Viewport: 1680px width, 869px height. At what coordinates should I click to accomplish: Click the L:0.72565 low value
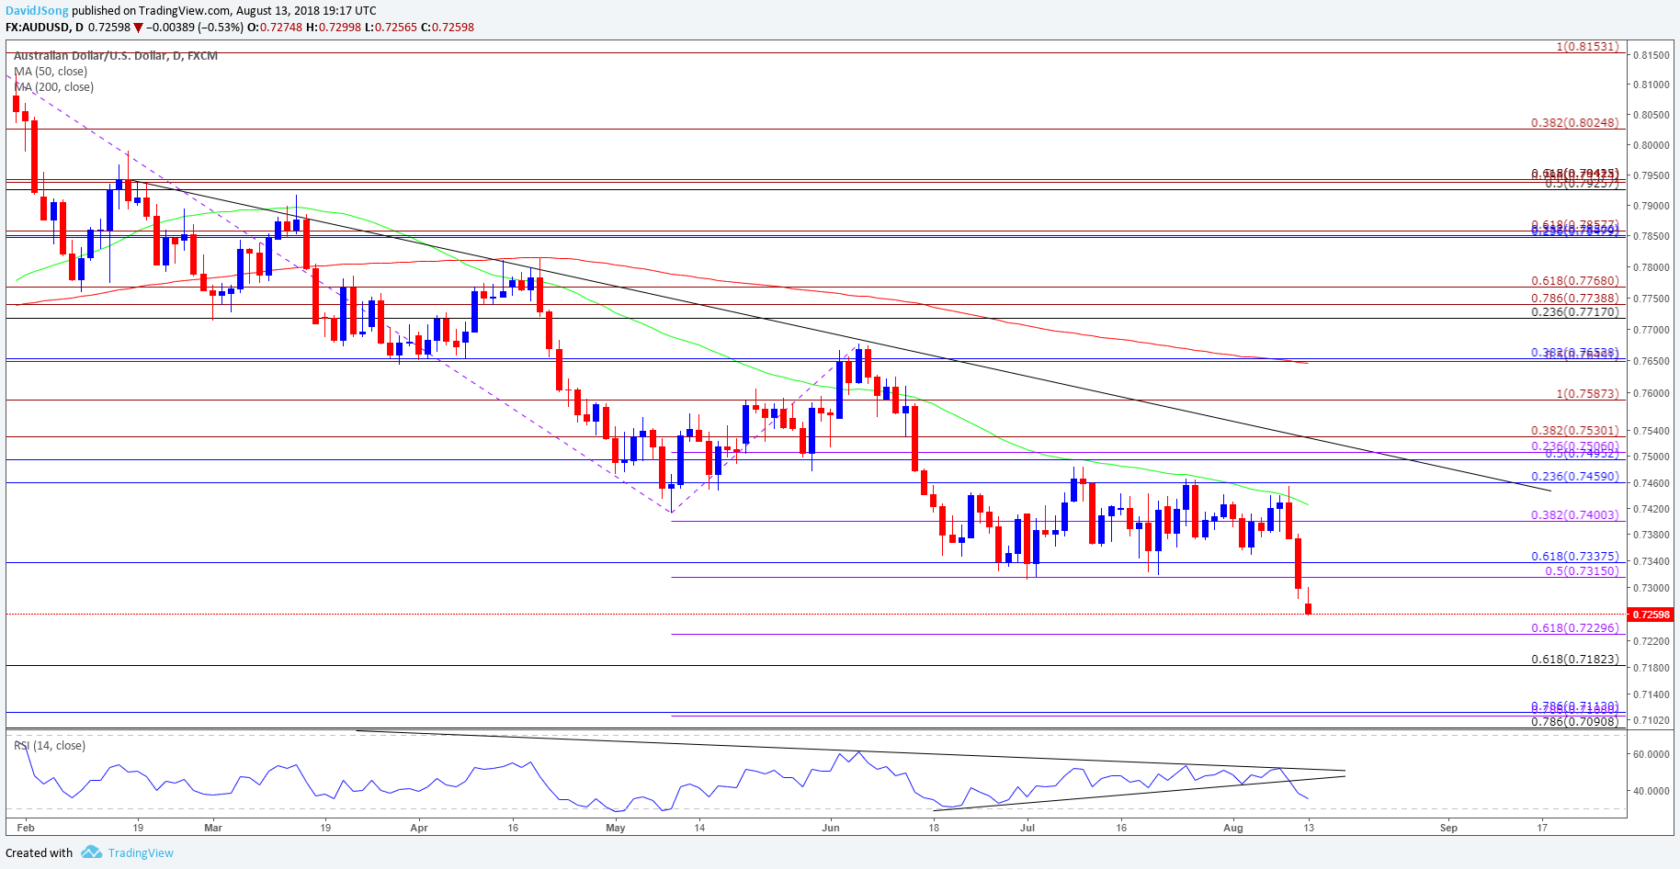coord(392,28)
